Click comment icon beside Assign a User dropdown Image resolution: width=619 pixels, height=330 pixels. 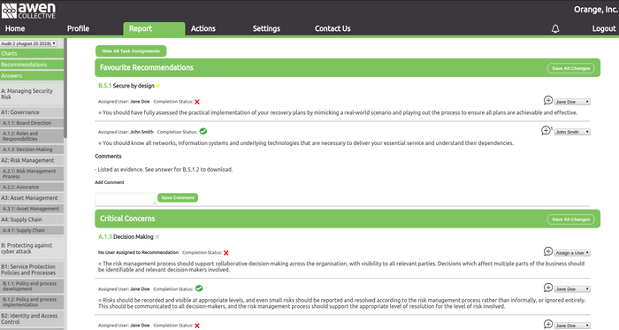pos(548,251)
